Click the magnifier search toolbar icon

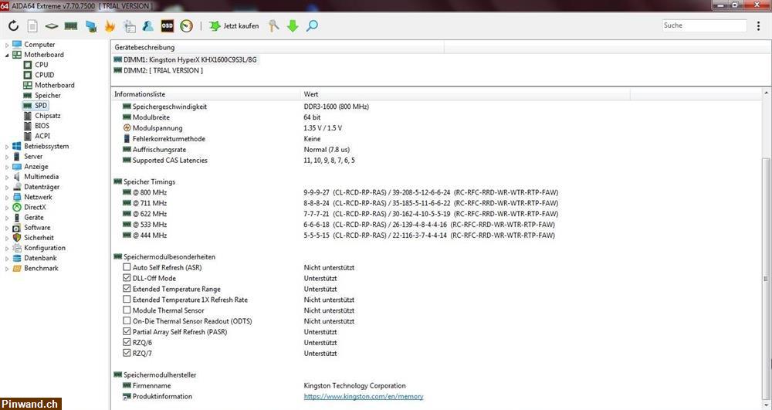click(312, 26)
